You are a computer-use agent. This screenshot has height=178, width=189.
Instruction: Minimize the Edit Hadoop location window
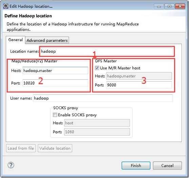click(159, 6)
